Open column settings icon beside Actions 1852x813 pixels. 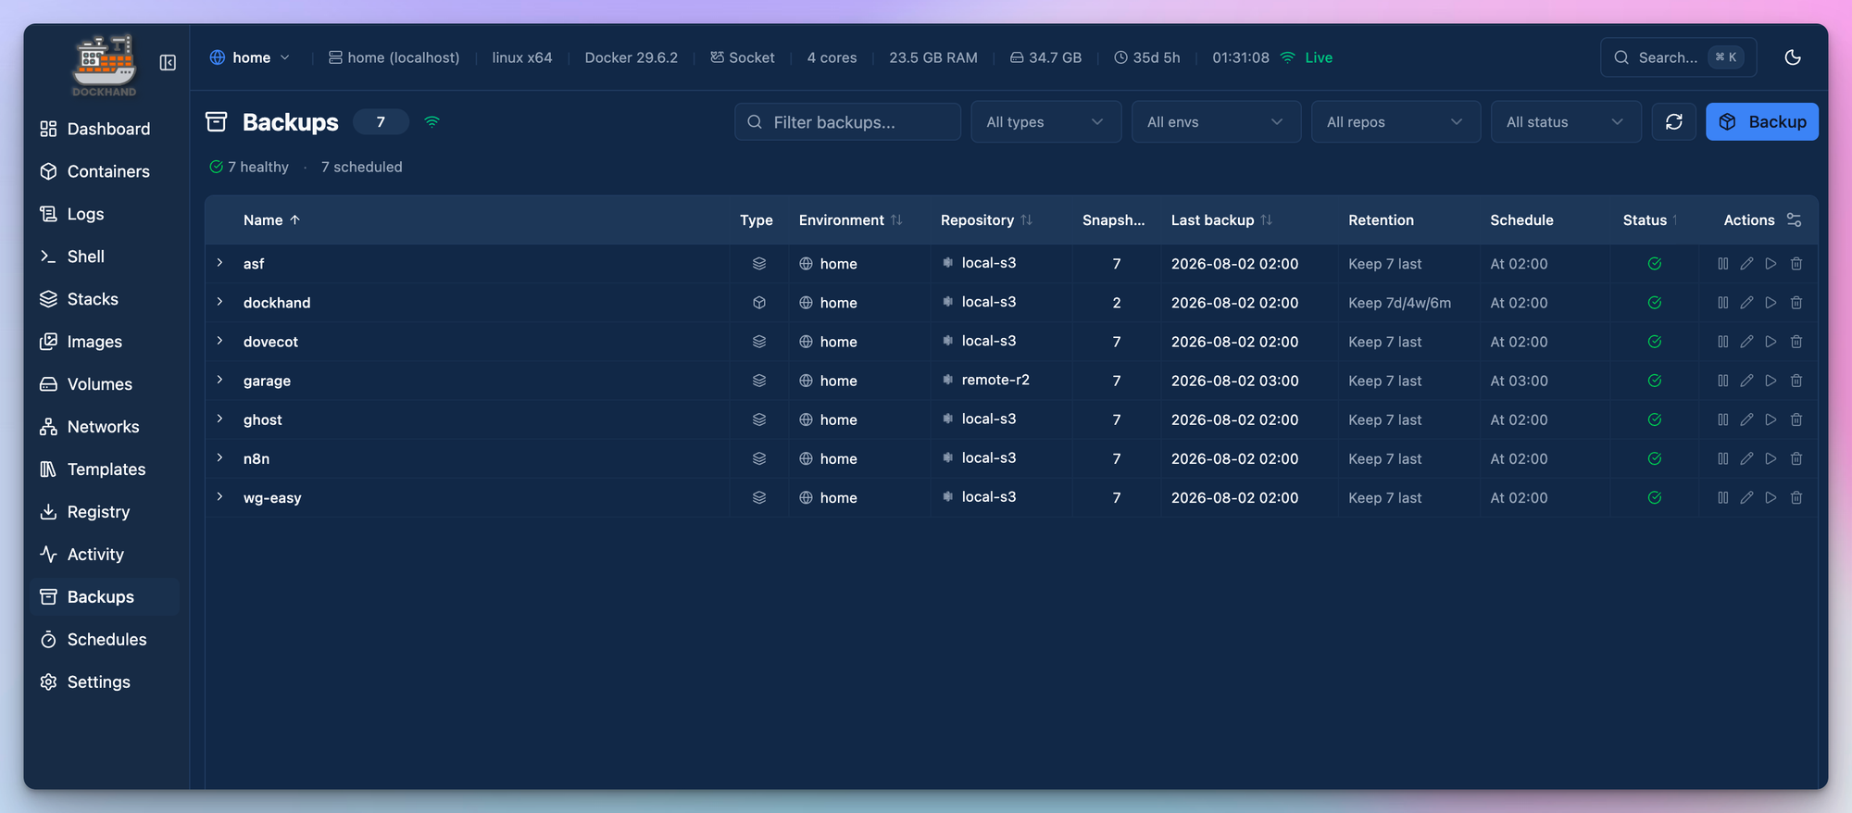tap(1794, 219)
